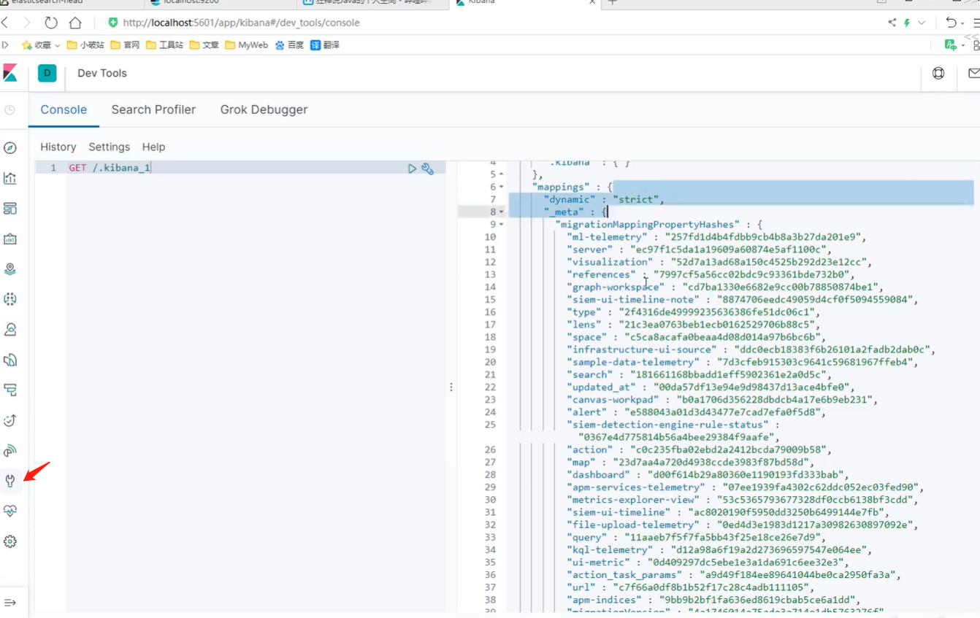The width and height of the screenshot is (980, 618).
Task: Show recently viewed clock icon
Action: coord(10,110)
